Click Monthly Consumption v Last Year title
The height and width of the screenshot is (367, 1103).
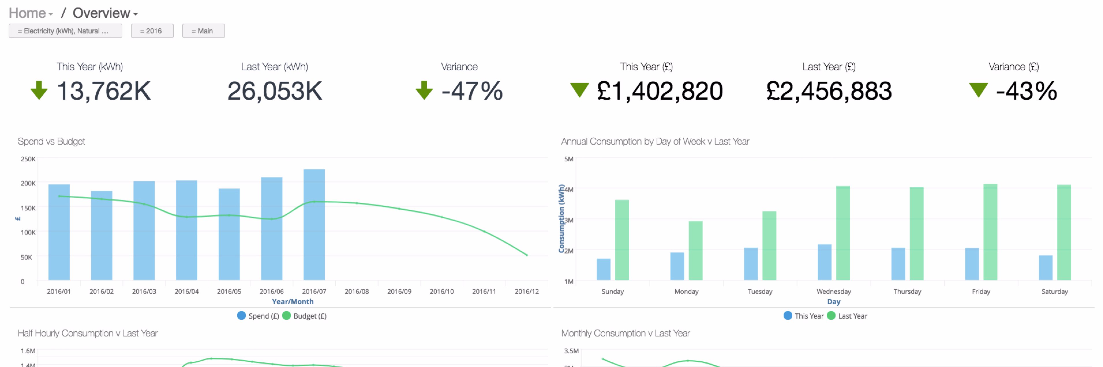[x=625, y=333]
